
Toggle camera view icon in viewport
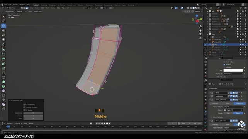pyautogui.click(x=200, y=34)
